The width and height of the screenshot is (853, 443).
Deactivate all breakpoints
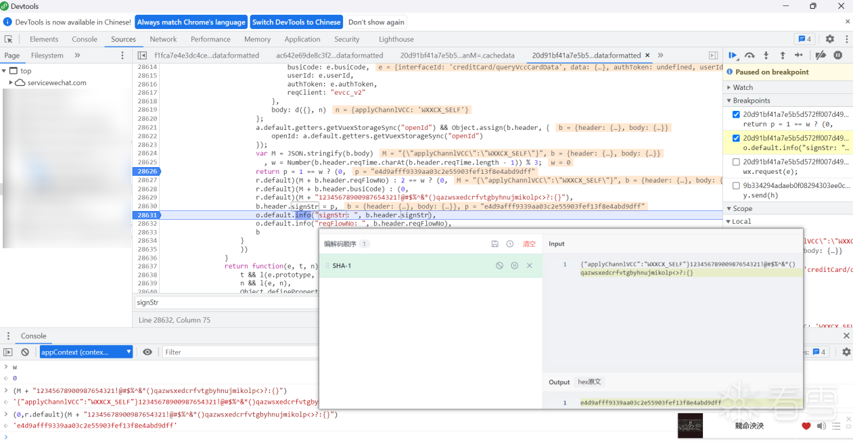pos(821,55)
